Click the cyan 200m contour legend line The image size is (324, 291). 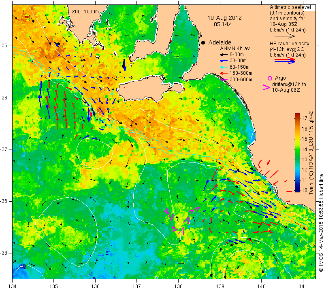click(x=80, y=16)
